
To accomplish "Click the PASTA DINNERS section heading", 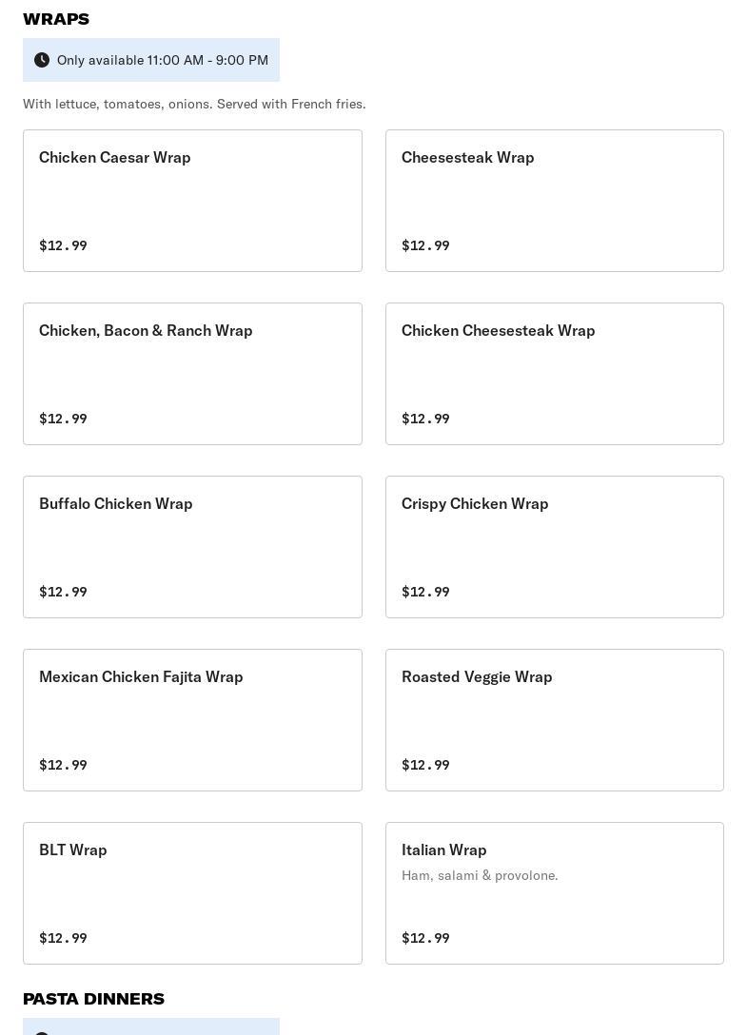I will tap(94, 999).
